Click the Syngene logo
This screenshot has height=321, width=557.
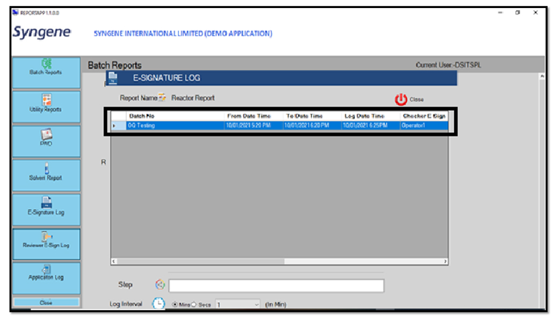[x=42, y=32]
